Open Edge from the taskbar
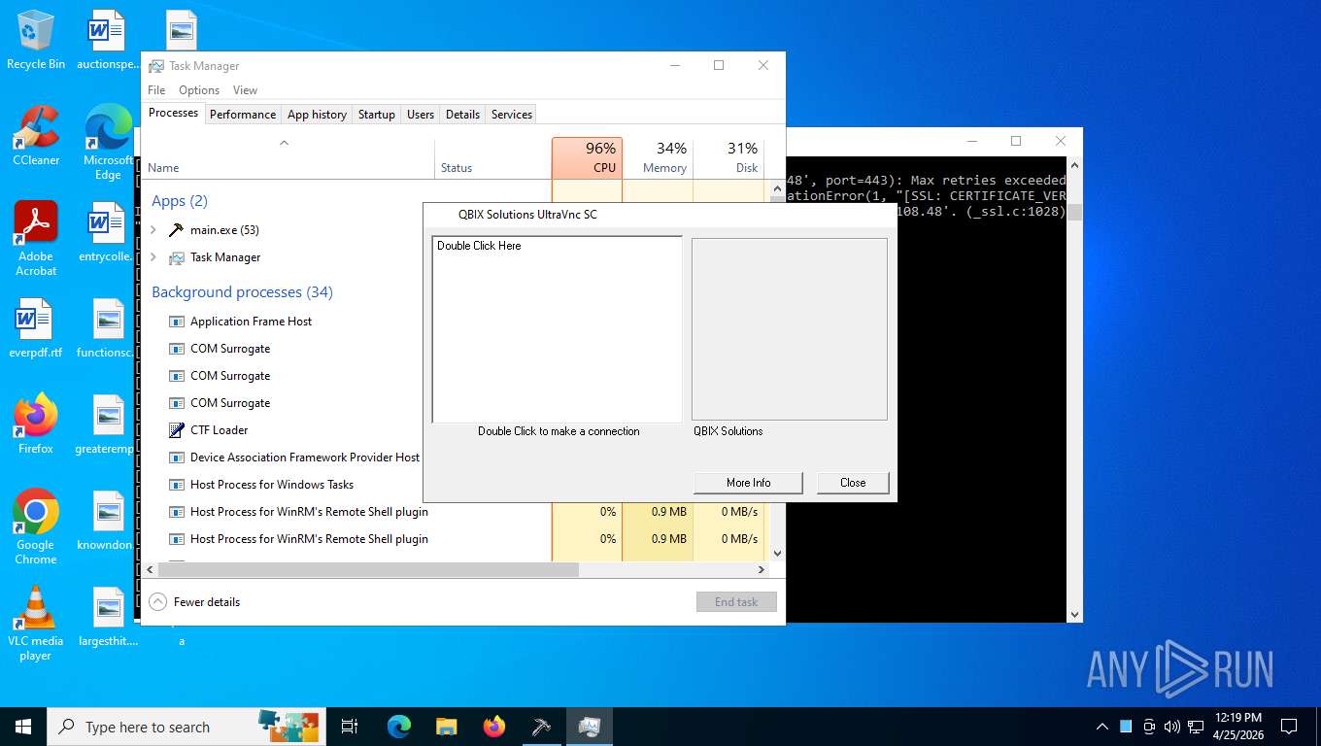Image resolution: width=1321 pixels, height=746 pixels. point(399,727)
